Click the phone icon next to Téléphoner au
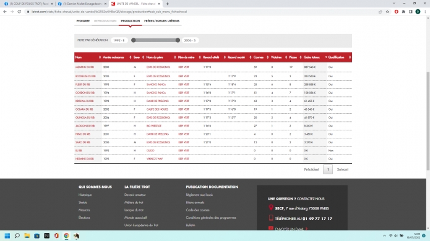Screen dimensions: 430x241 pos(271,218)
